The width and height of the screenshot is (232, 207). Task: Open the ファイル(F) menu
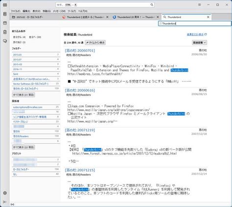15,11
